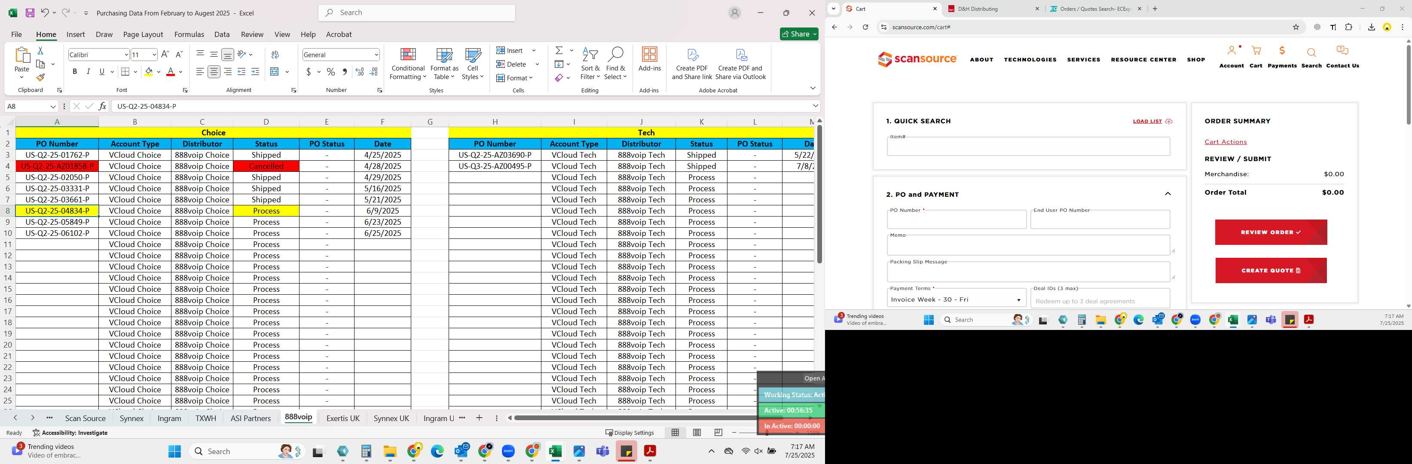Click the Merge & Center icon
This screenshot has width=1412, height=464.
coord(275,72)
